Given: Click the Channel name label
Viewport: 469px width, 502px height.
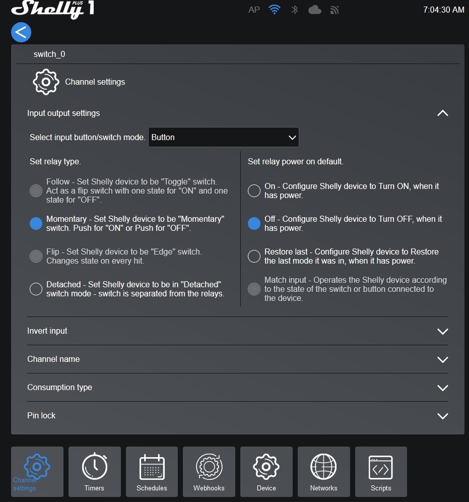Looking at the screenshot, I should [x=53, y=359].
